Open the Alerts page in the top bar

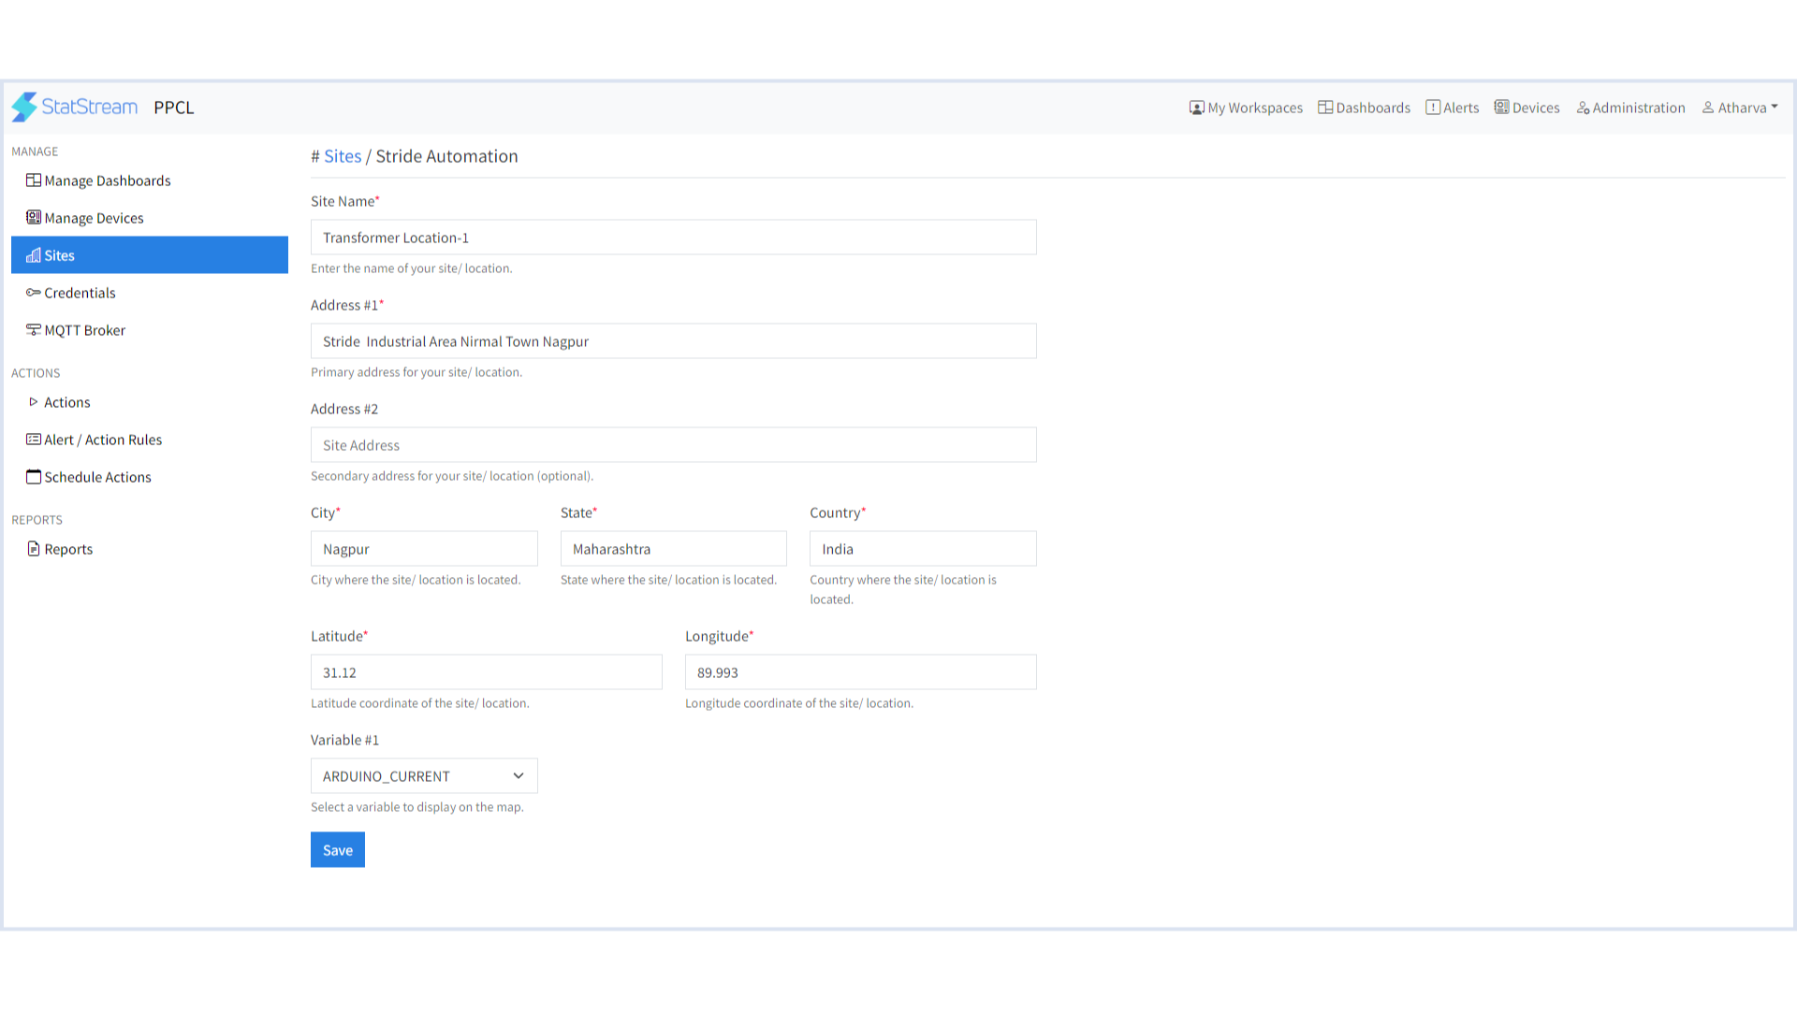tap(1453, 108)
